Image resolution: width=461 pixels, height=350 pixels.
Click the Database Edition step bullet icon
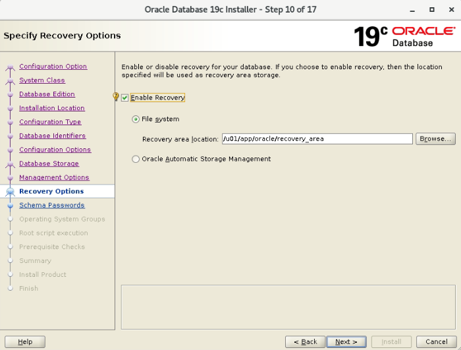[x=11, y=94]
